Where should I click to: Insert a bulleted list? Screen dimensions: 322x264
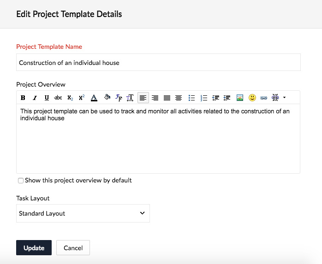coord(192,98)
